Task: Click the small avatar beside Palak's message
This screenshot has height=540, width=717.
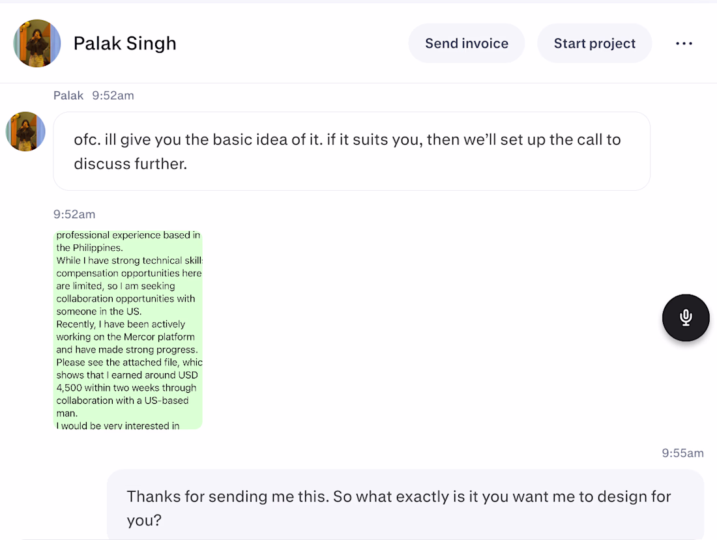Action: tap(25, 132)
